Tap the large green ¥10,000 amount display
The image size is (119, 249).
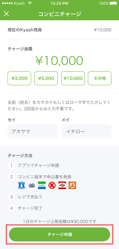coord(59,61)
